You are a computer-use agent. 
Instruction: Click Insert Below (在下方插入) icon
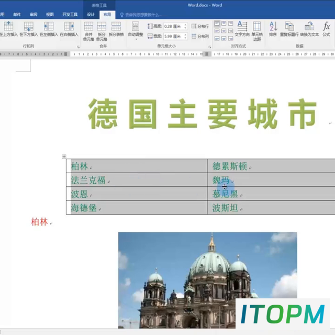click(28, 26)
